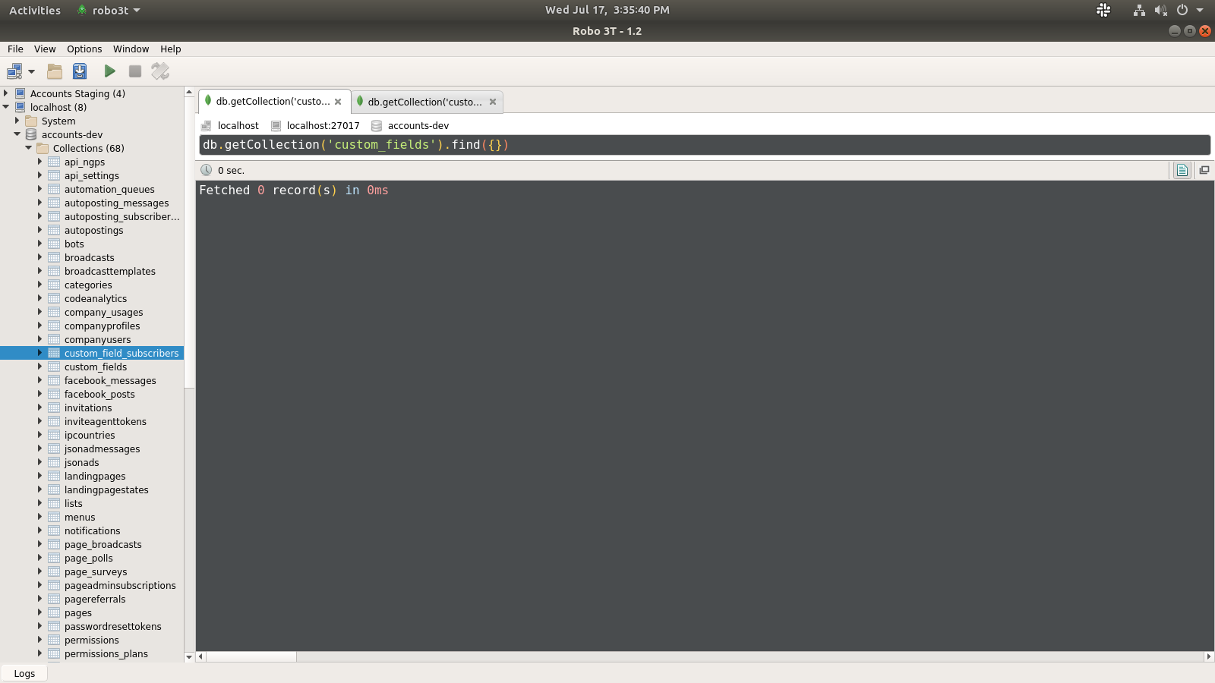
Task: Save the script with the save toolbar icon
Action: pos(78,71)
